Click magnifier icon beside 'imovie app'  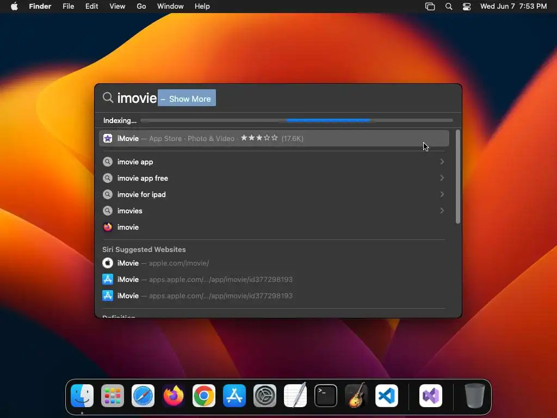pos(108,162)
